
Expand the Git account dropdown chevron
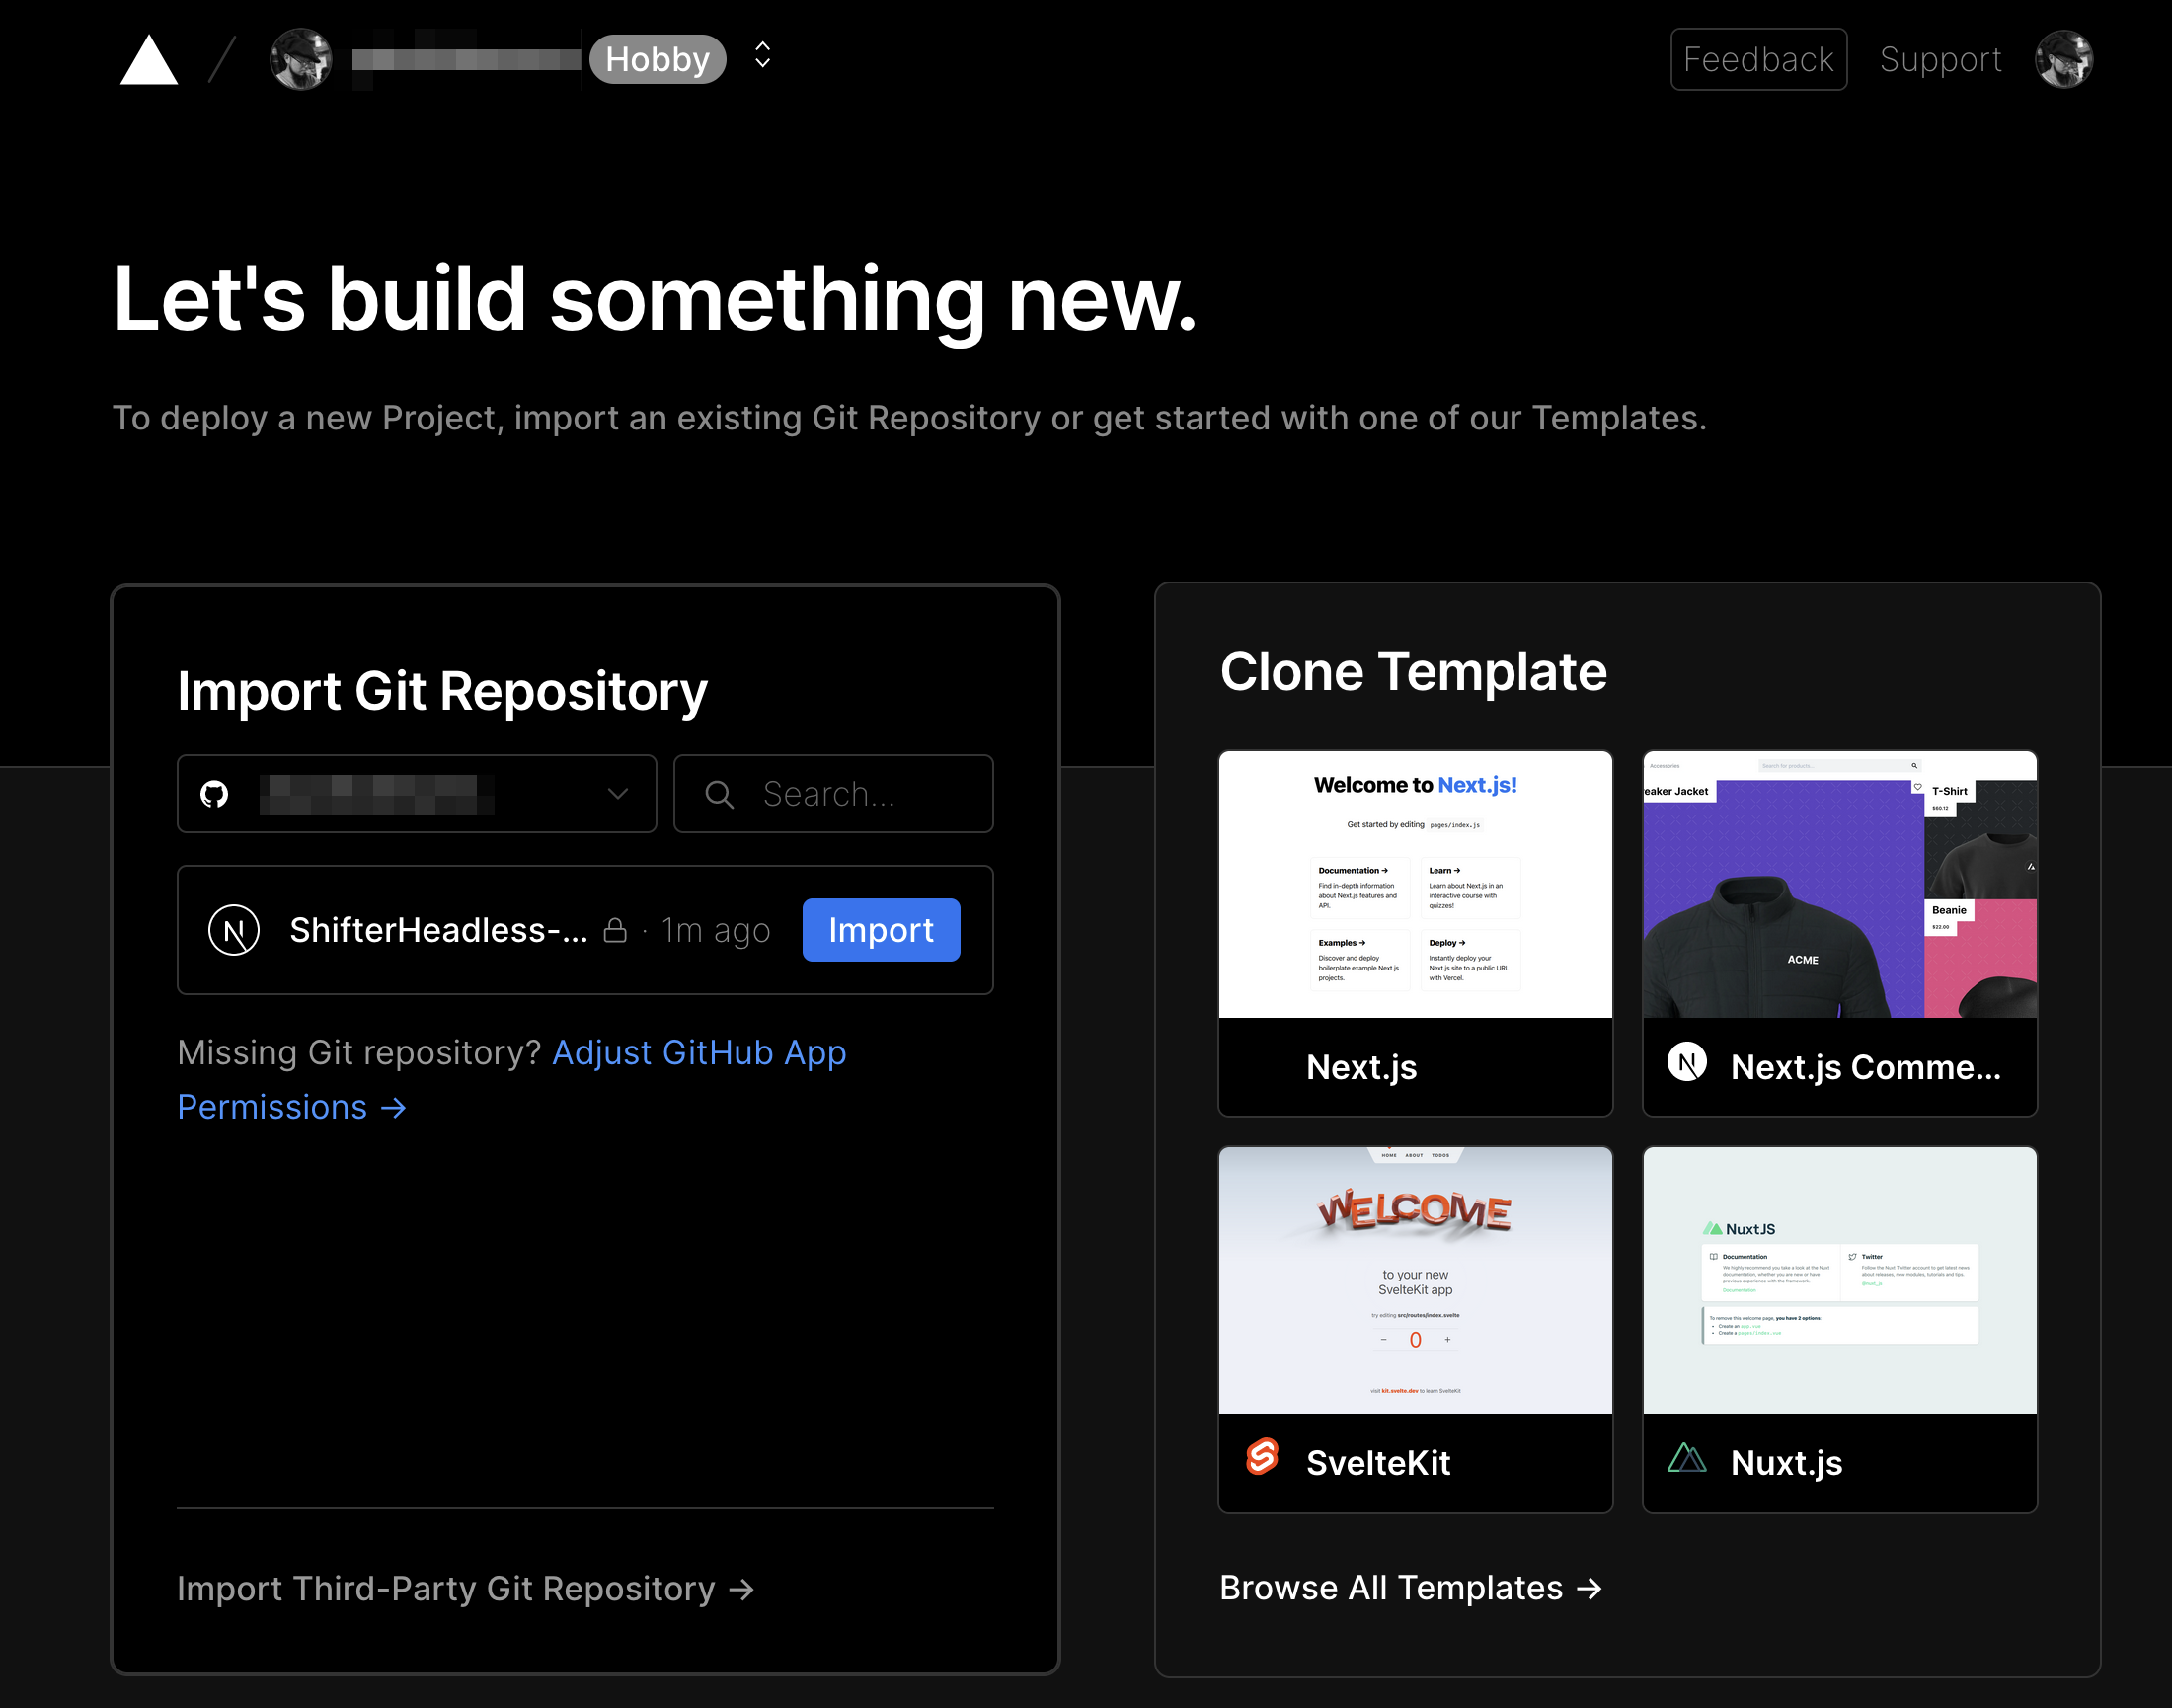[x=618, y=794]
